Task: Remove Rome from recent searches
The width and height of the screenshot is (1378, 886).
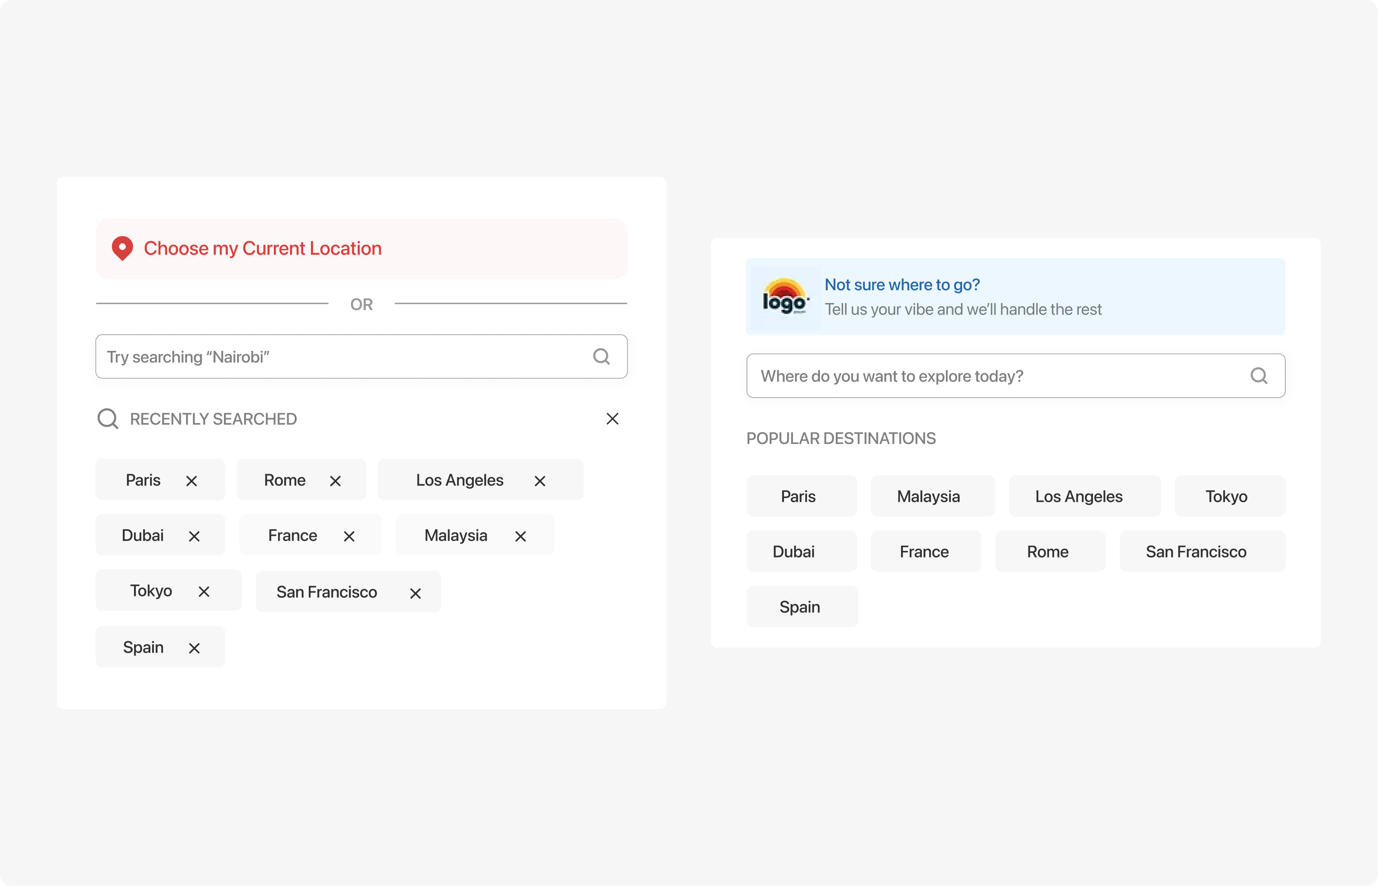Action: tap(335, 481)
